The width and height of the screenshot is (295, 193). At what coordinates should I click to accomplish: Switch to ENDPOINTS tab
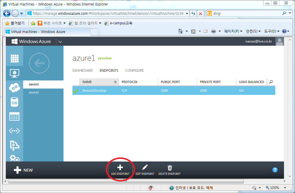(109, 71)
